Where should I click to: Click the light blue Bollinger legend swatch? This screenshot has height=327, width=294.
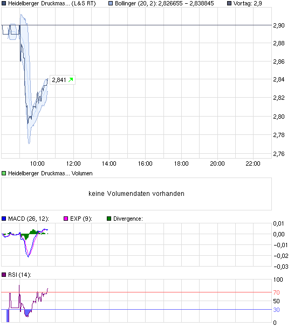111,3
